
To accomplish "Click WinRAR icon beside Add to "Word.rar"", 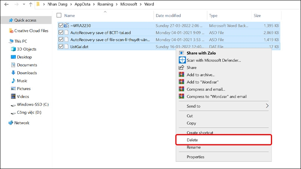I will tap(181, 82).
